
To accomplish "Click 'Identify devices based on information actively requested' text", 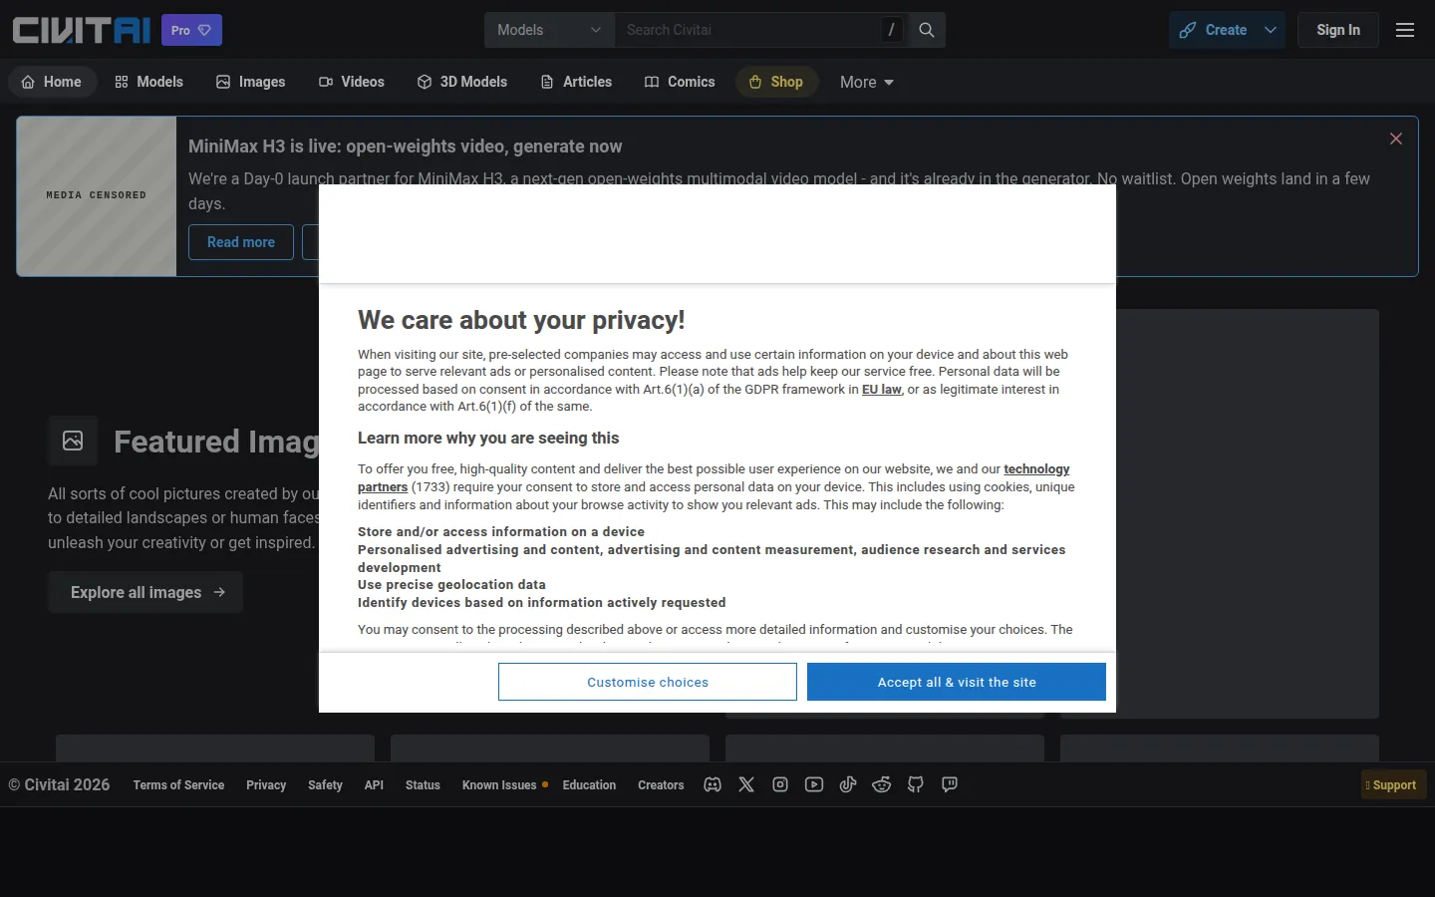I will [x=542, y=603].
